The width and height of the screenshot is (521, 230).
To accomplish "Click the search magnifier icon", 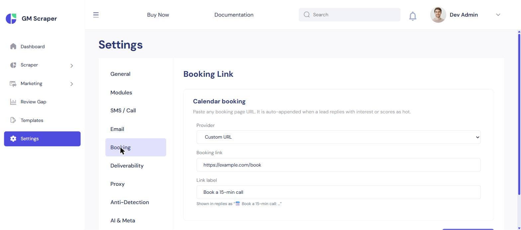I will (x=307, y=15).
